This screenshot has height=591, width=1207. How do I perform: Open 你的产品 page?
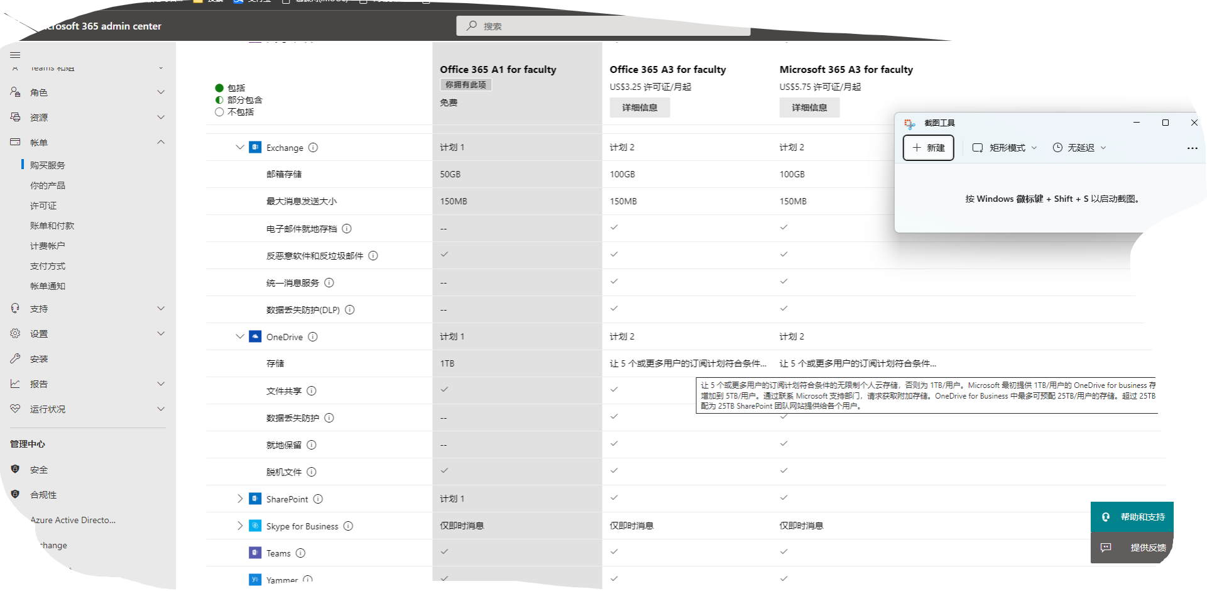point(48,185)
